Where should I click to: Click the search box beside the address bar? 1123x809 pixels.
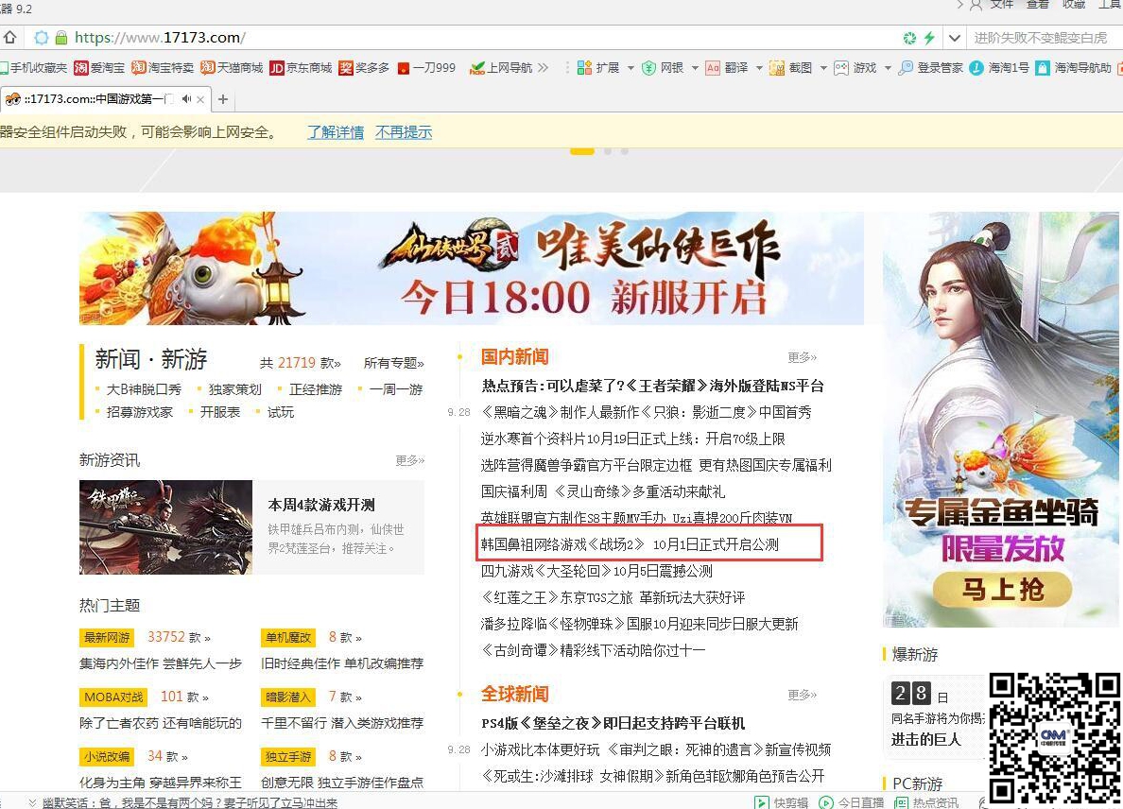pyautogui.click(x=1045, y=37)
